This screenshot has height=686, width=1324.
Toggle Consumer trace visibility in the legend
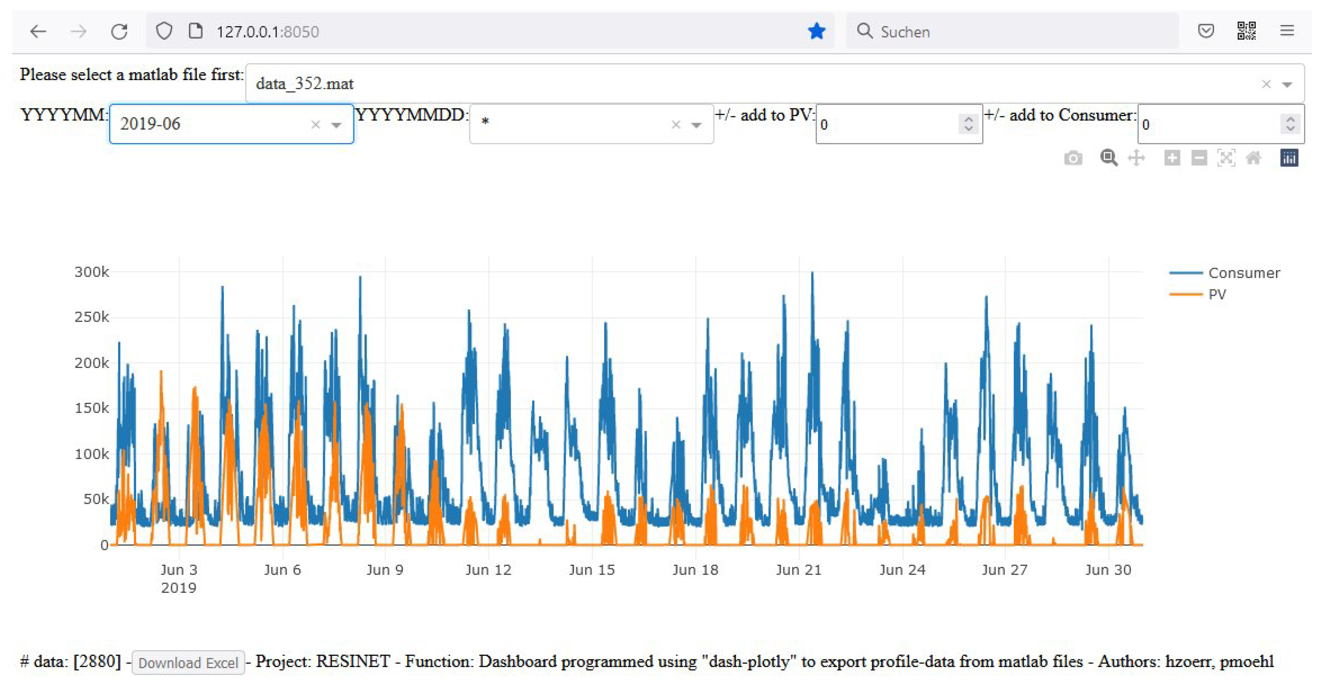pos(1243,273)
